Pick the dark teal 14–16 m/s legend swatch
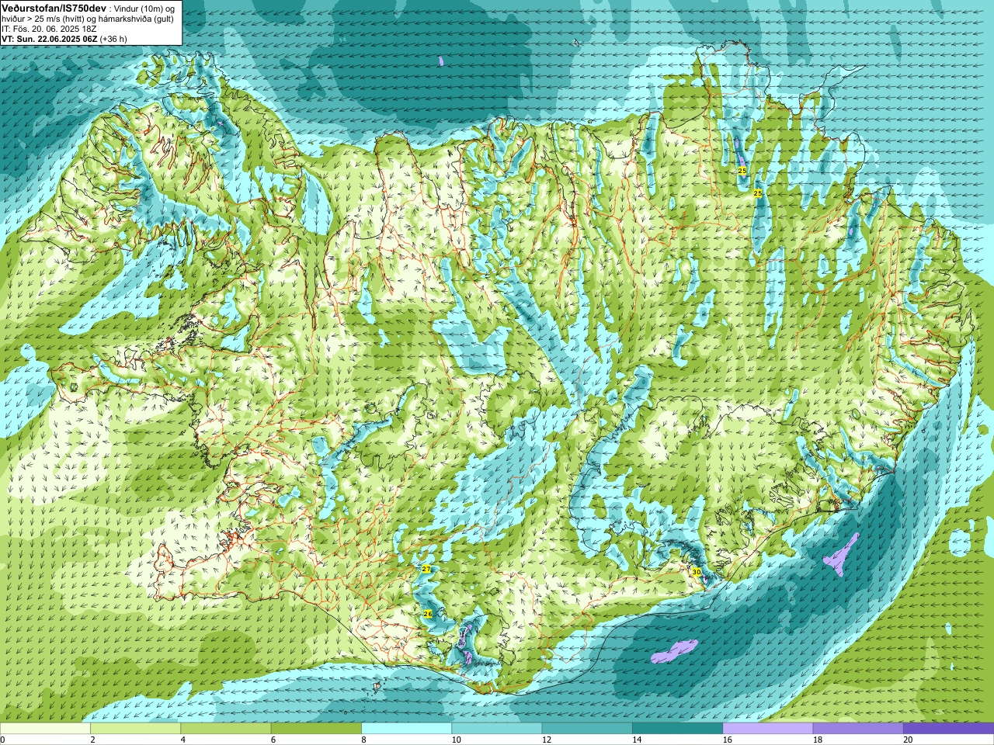 (x=677, y=729)
